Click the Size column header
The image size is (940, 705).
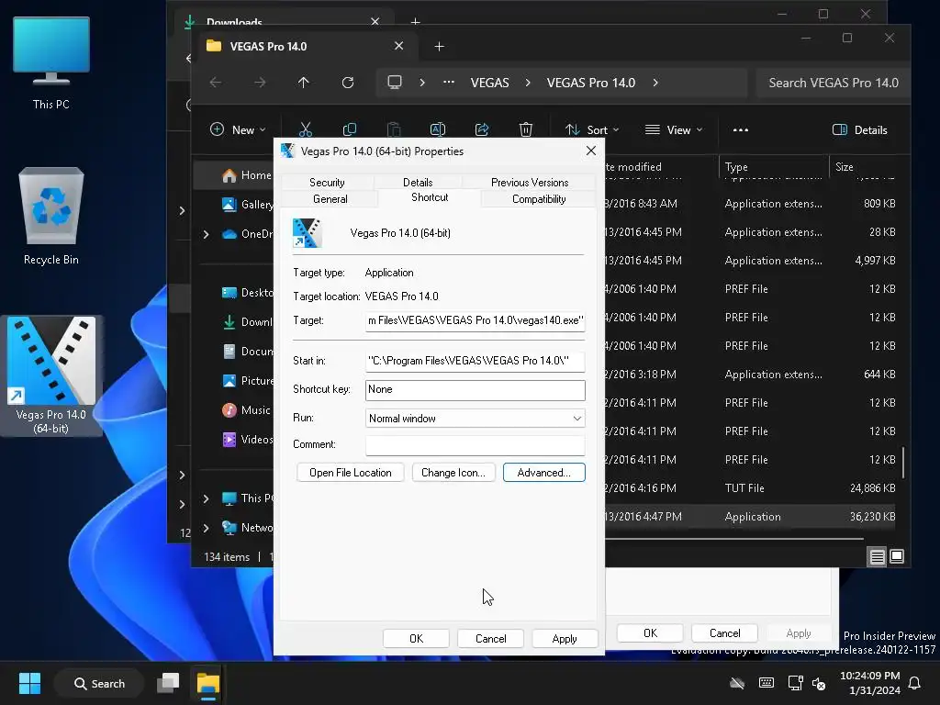863,167
